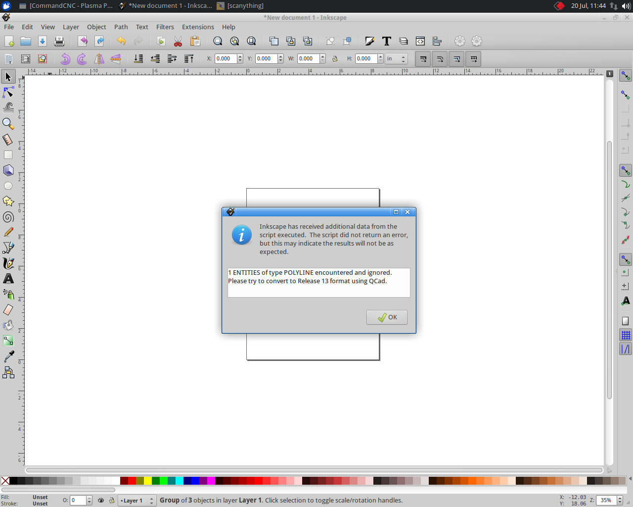Image resolution: width=633 pixels, height=507 pixels.
Task: Toggle Layer 1 lock icon
Action: [112, 501]
